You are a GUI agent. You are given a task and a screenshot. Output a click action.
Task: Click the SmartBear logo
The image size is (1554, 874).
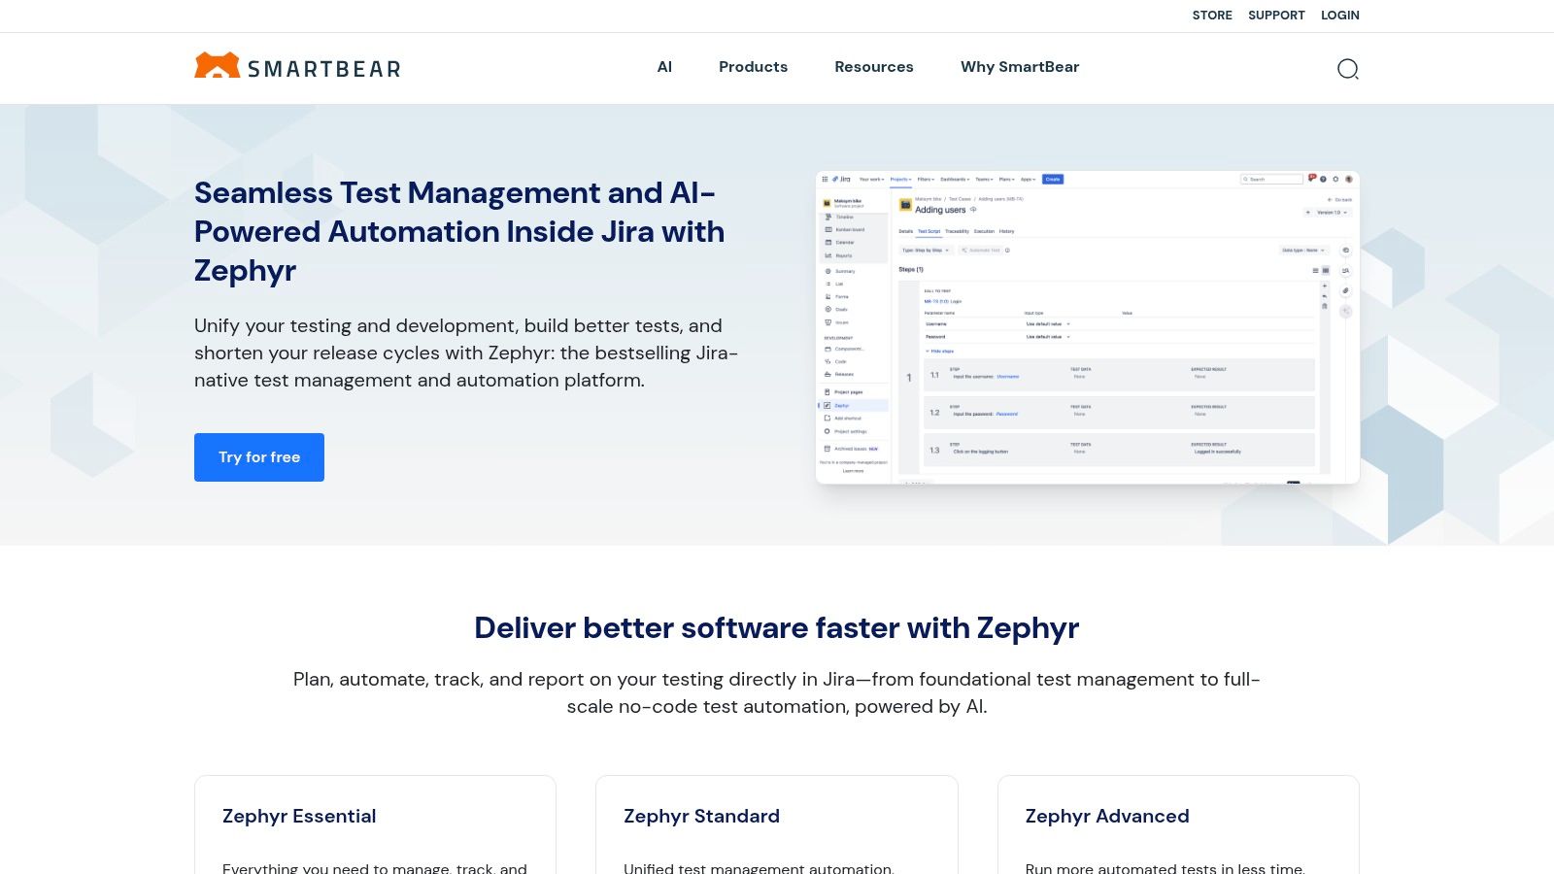(297, 67)
